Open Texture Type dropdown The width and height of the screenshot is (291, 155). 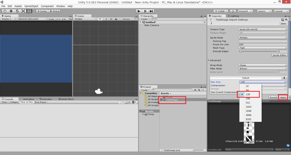[x=263, y=29]
